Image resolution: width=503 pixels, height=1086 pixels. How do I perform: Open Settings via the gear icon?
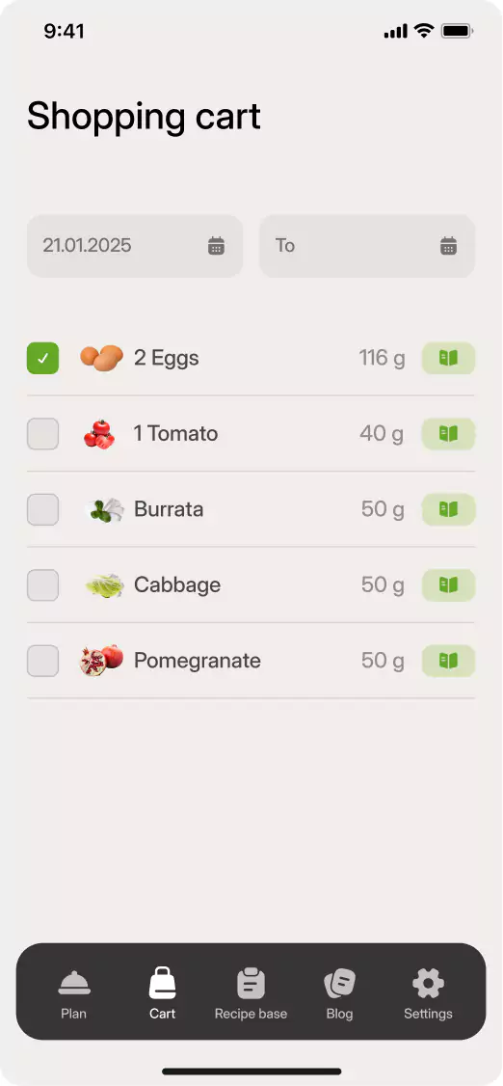428,994
